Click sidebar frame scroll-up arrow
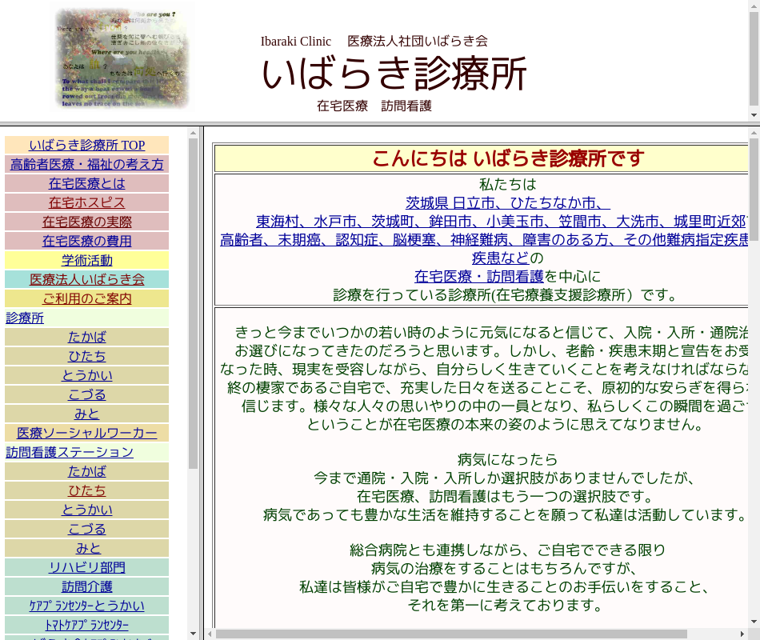The image size is (760, 640). click(x=193, y=133)
